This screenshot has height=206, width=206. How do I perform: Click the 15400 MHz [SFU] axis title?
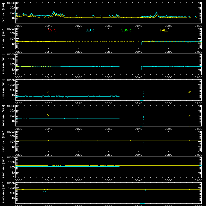[3, 193]
